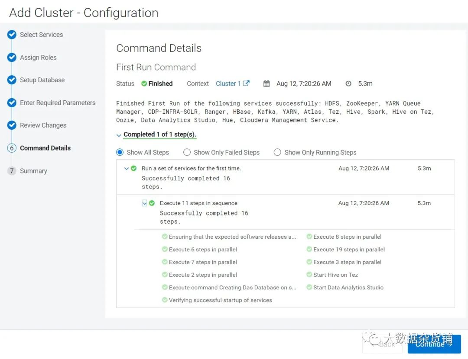Click the 'Aug 12, 7:20:26 AM' status timestamp
This screenshot has height=359, width=468.
(x=304, y=84)
